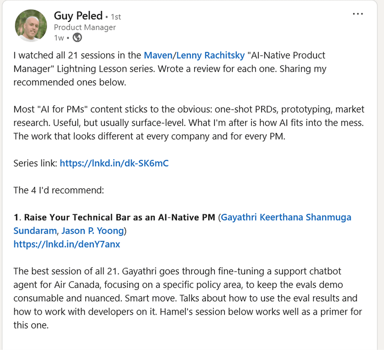Click the bold "Raise Your Technical Bar" heading
Screen dimensions: 384x350
pos(119,217)
